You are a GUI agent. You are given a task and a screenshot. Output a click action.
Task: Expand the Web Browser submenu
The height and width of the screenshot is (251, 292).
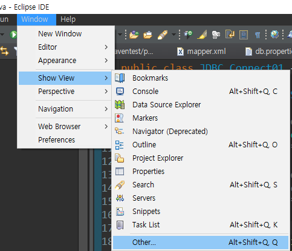point(65,127)
